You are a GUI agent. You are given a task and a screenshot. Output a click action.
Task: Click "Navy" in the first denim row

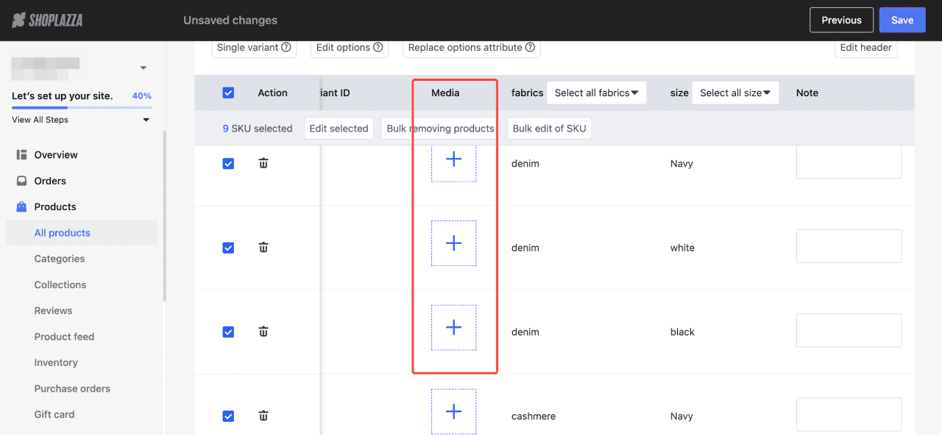click(x=681, y=163)
